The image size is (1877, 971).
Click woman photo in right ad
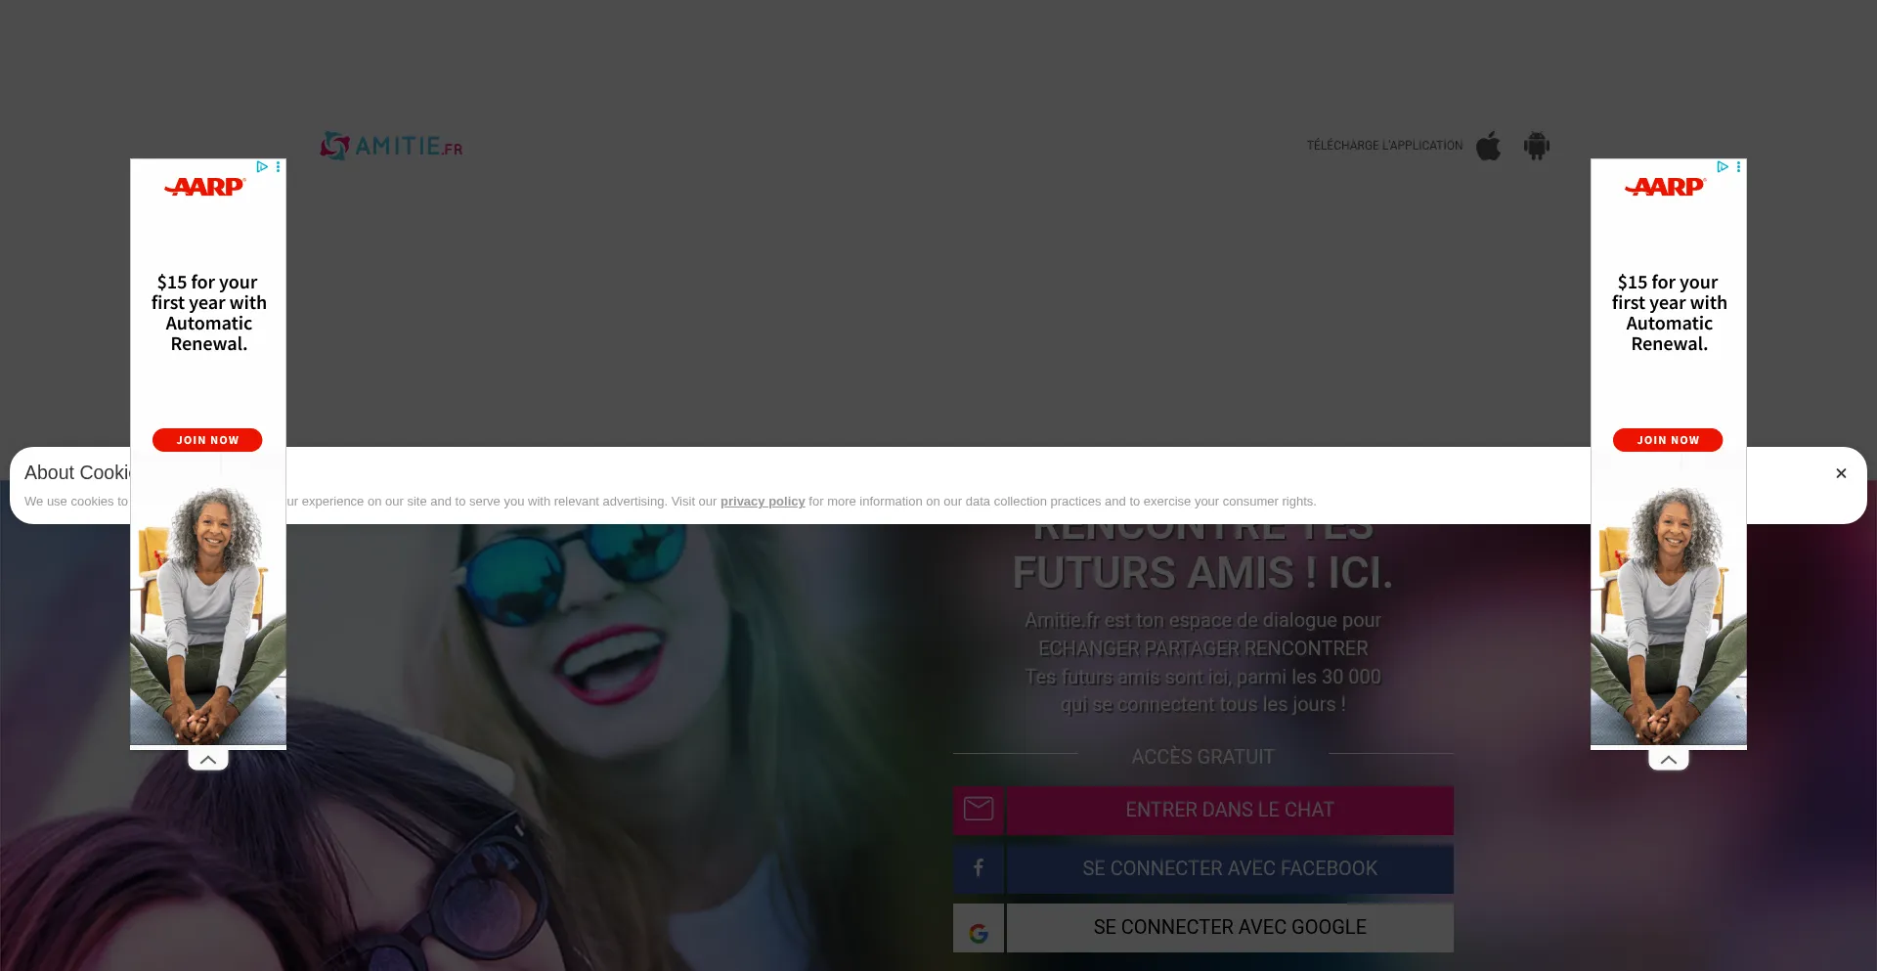pyautogui.click(x=1669, y=616)
